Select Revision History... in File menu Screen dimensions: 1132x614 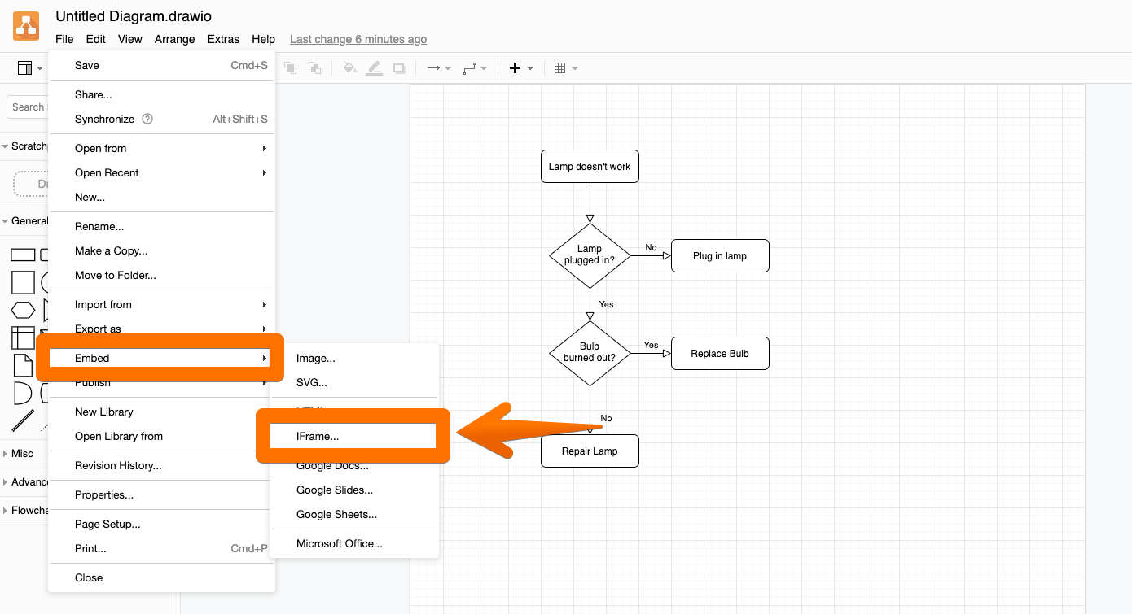coord(118,466)
